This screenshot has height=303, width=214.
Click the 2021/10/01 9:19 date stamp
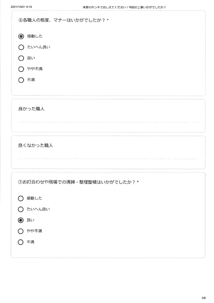(21, 7)
